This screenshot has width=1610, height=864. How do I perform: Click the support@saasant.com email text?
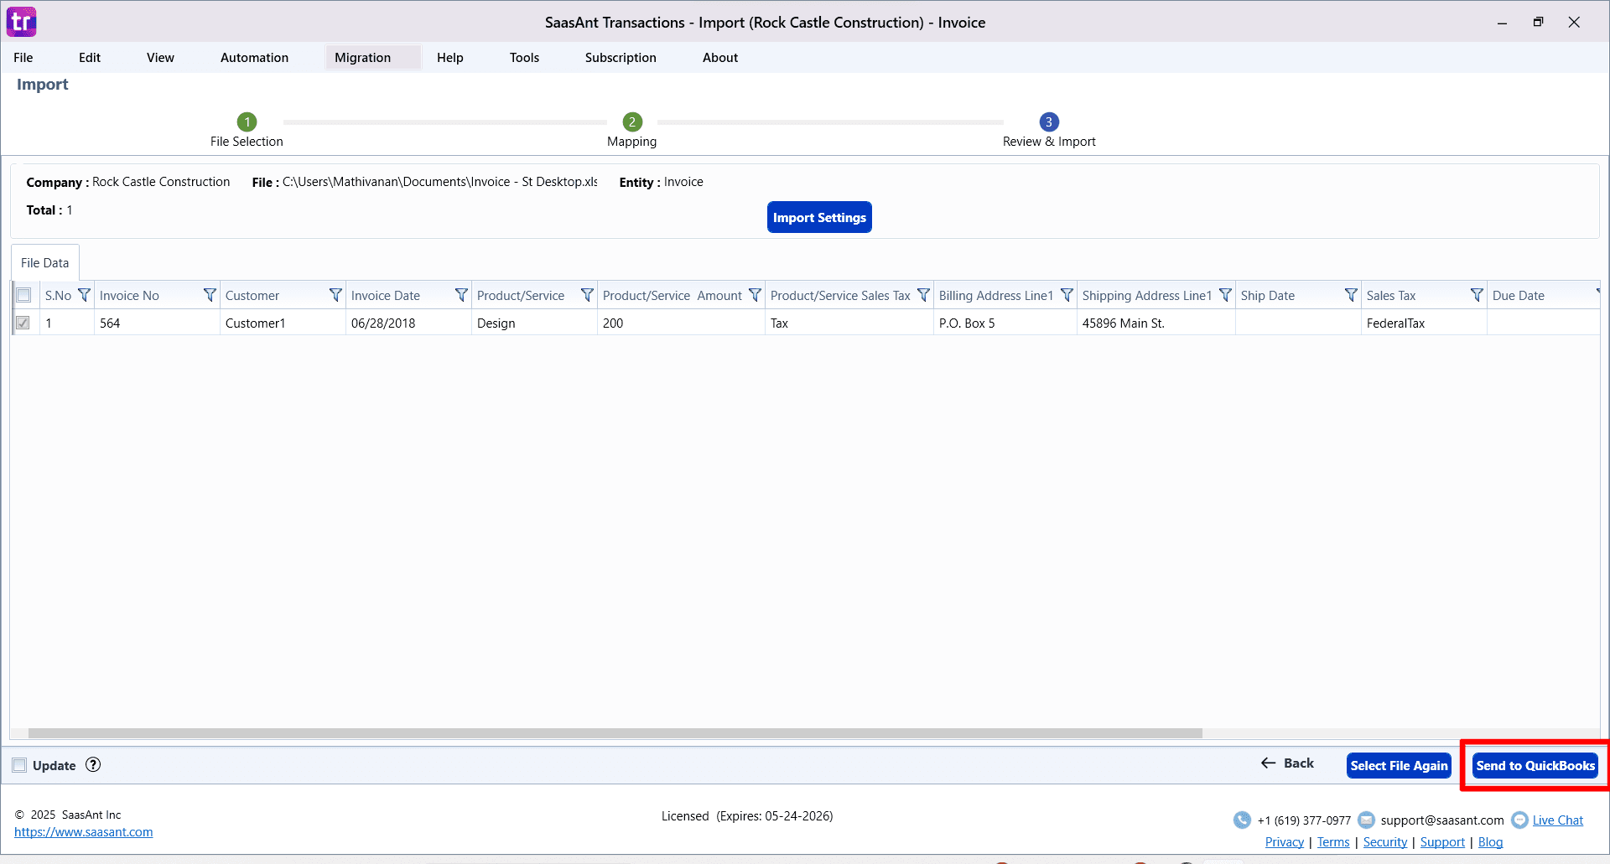(x=1441, y=820)
